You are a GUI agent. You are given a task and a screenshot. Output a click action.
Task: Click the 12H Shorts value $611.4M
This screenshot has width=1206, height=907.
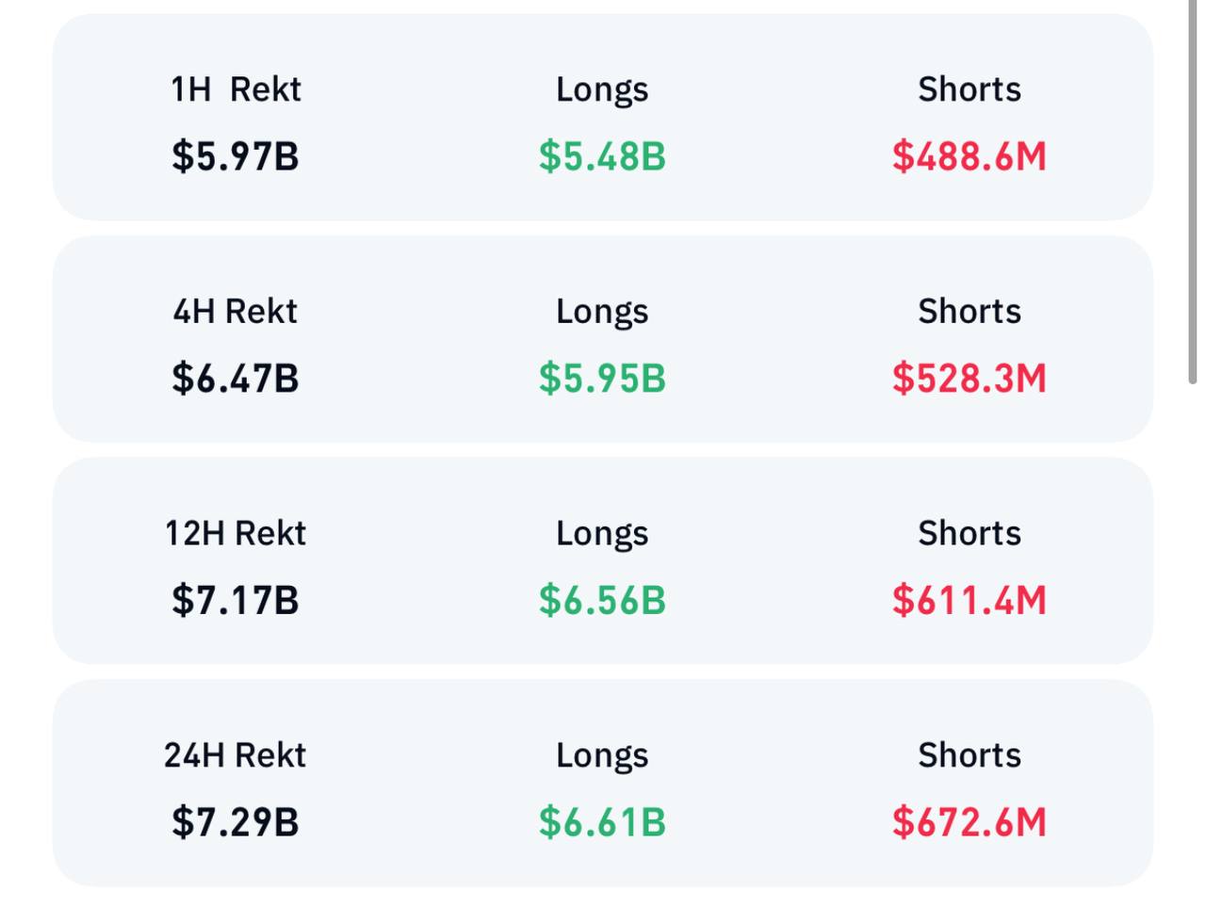pyautogui.click(x=969, y=601)
